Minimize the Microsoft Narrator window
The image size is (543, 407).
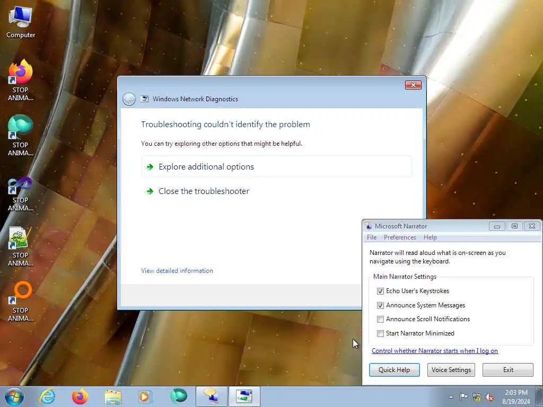497,226
